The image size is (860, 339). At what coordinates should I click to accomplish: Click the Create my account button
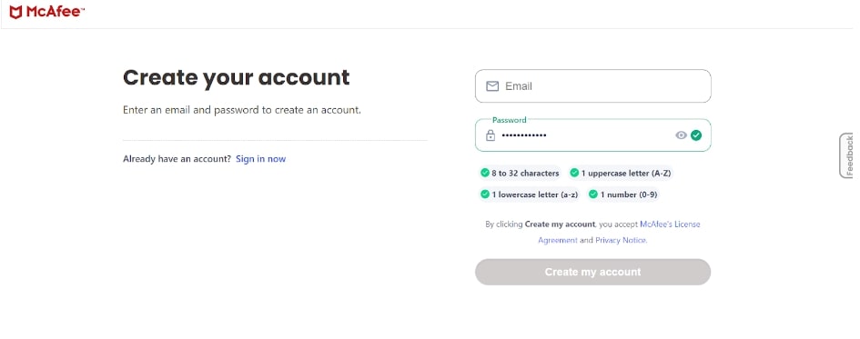click(592, 272)
